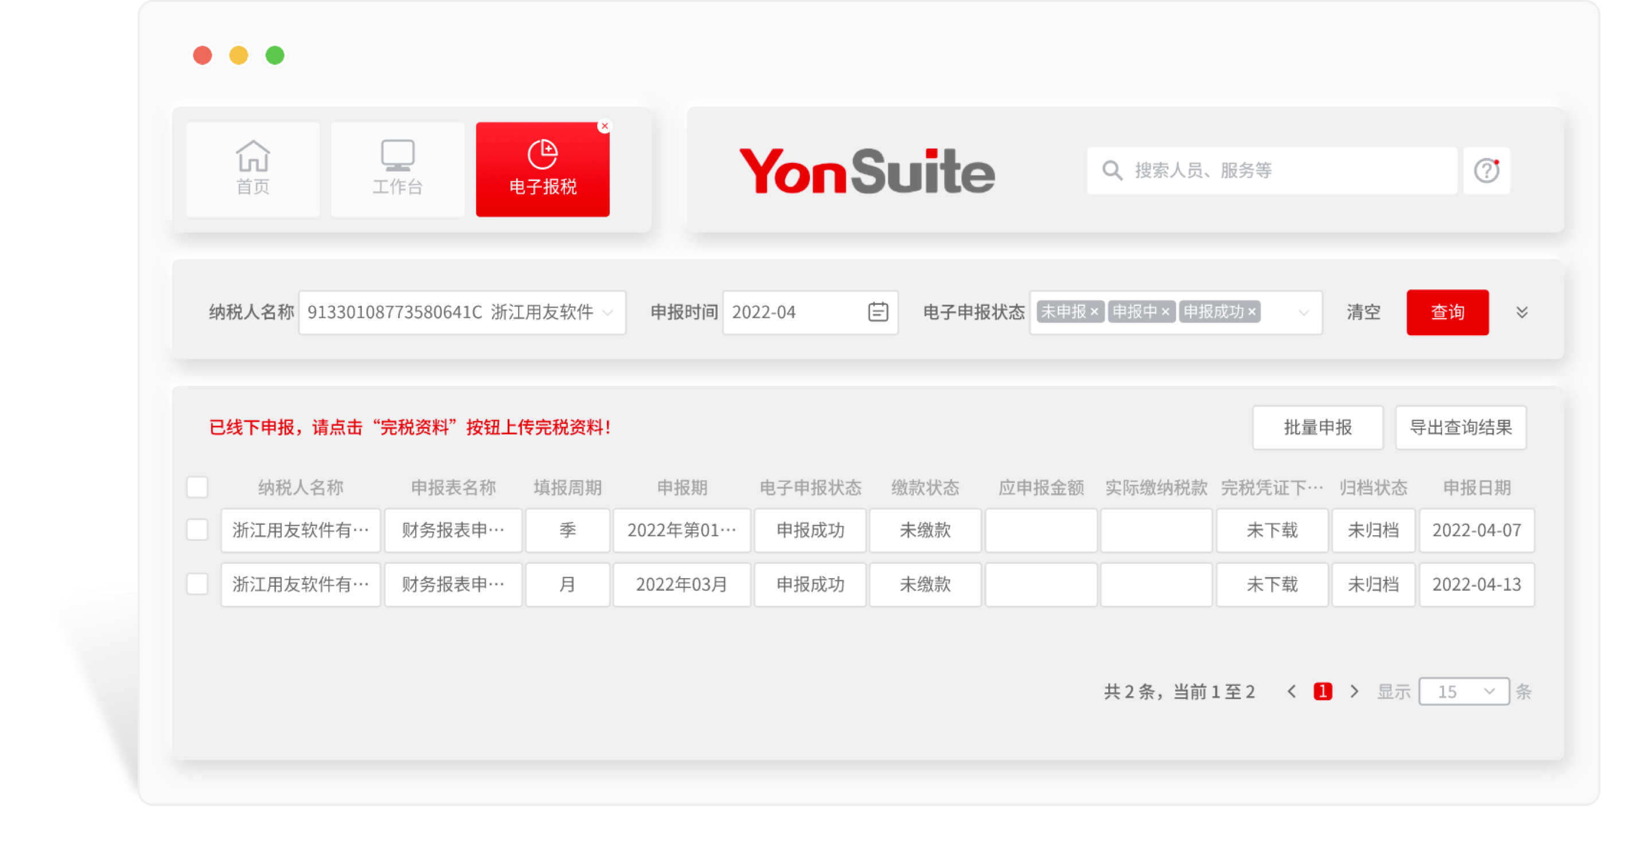
Task: Toggle the select-all header checkbox
Action: 197,487
